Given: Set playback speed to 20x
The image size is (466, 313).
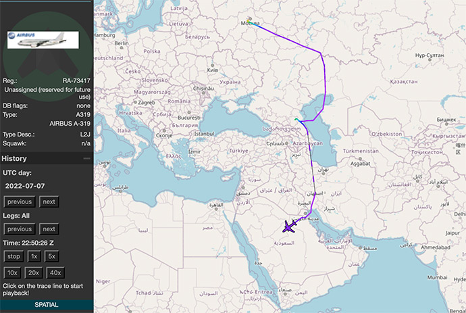Looking at the screenshot, I should coord(33,272).
